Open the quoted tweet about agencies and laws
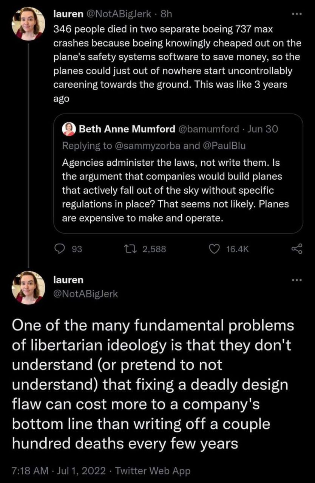This screenshot has height=483, width=315. [178, 191]
